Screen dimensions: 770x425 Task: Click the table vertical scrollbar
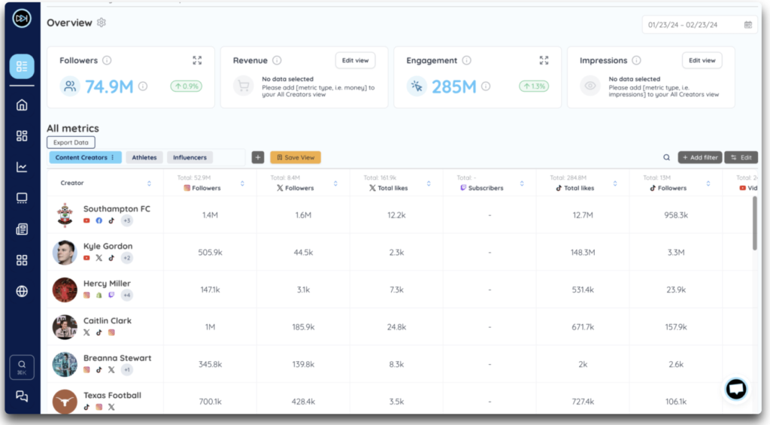(755, 223)
